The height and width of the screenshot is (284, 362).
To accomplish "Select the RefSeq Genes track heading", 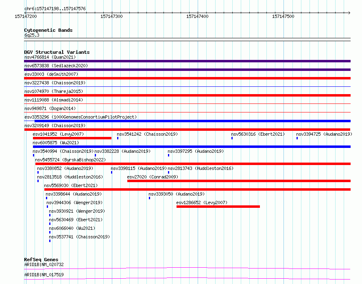I will tap(41, 260).
